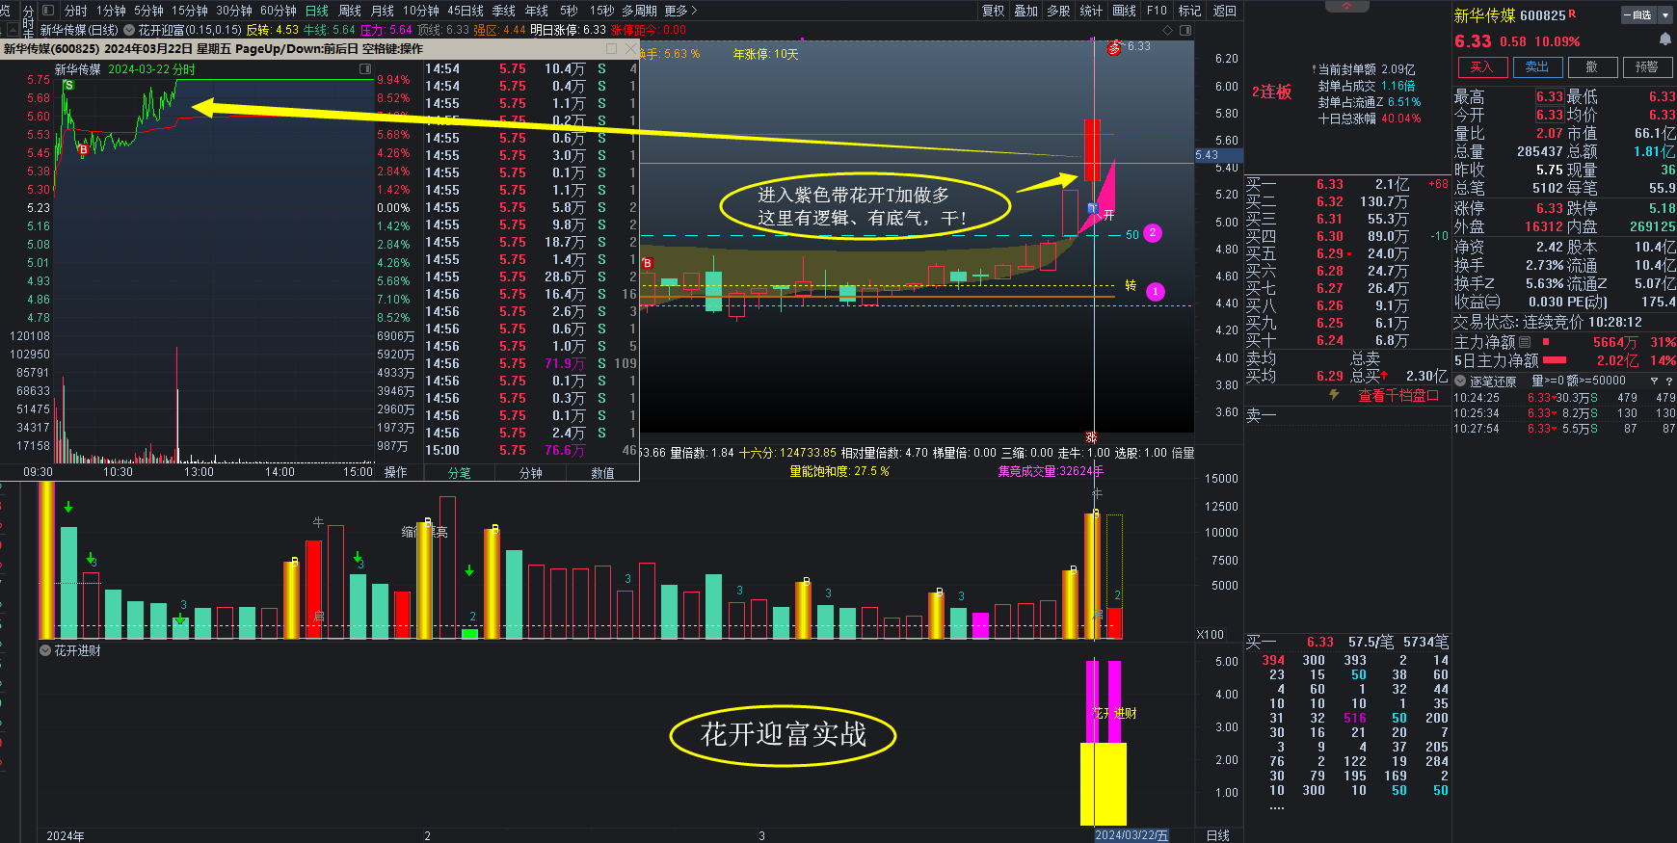The height and width of the screenshot is (843, 1677).
Task: Open the F10 company info
Action: click(x=1157, y=11)
